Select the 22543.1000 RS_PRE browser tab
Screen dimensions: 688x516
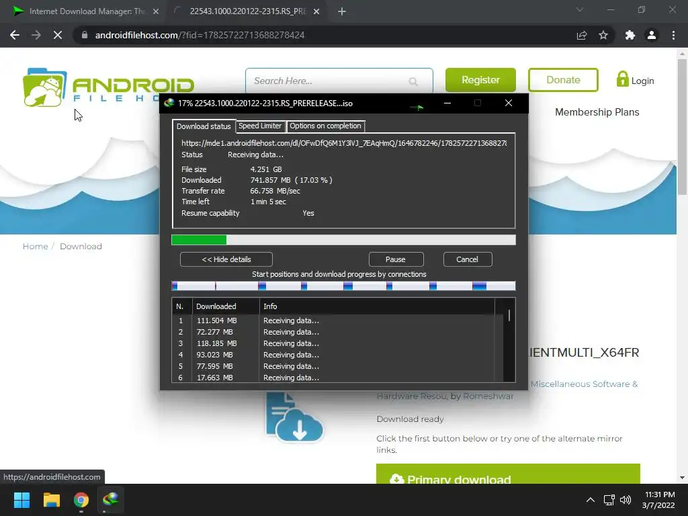pyautogui.click(x=247, y=11)
